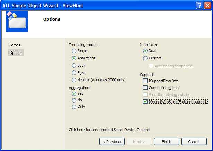Close the ATL Simple Object Wizard
213x151 pixels.
coord(207,6)
